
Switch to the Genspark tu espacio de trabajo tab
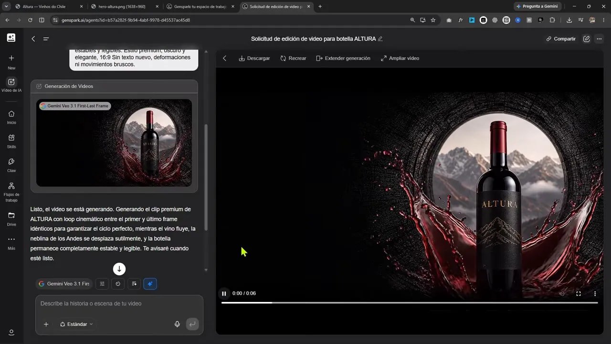pos(200,7)
